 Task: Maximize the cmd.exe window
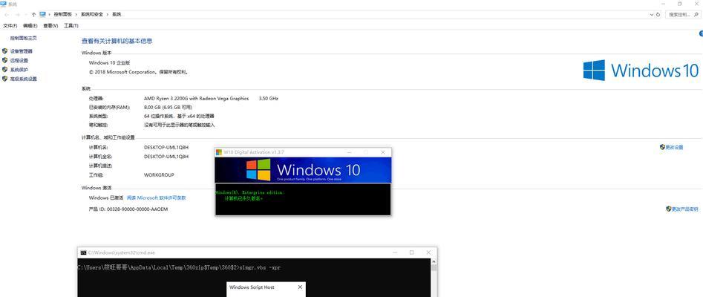(411, 252)
